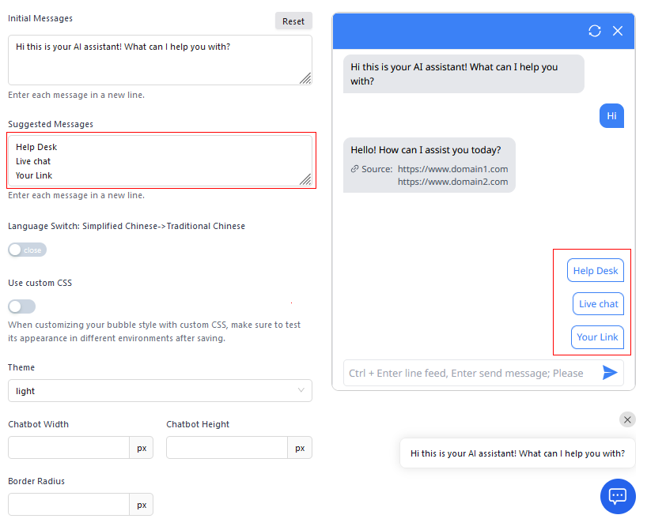Close the chat window with the header X
The height and width of the screenshot is (530, 647).
(619, 31)
